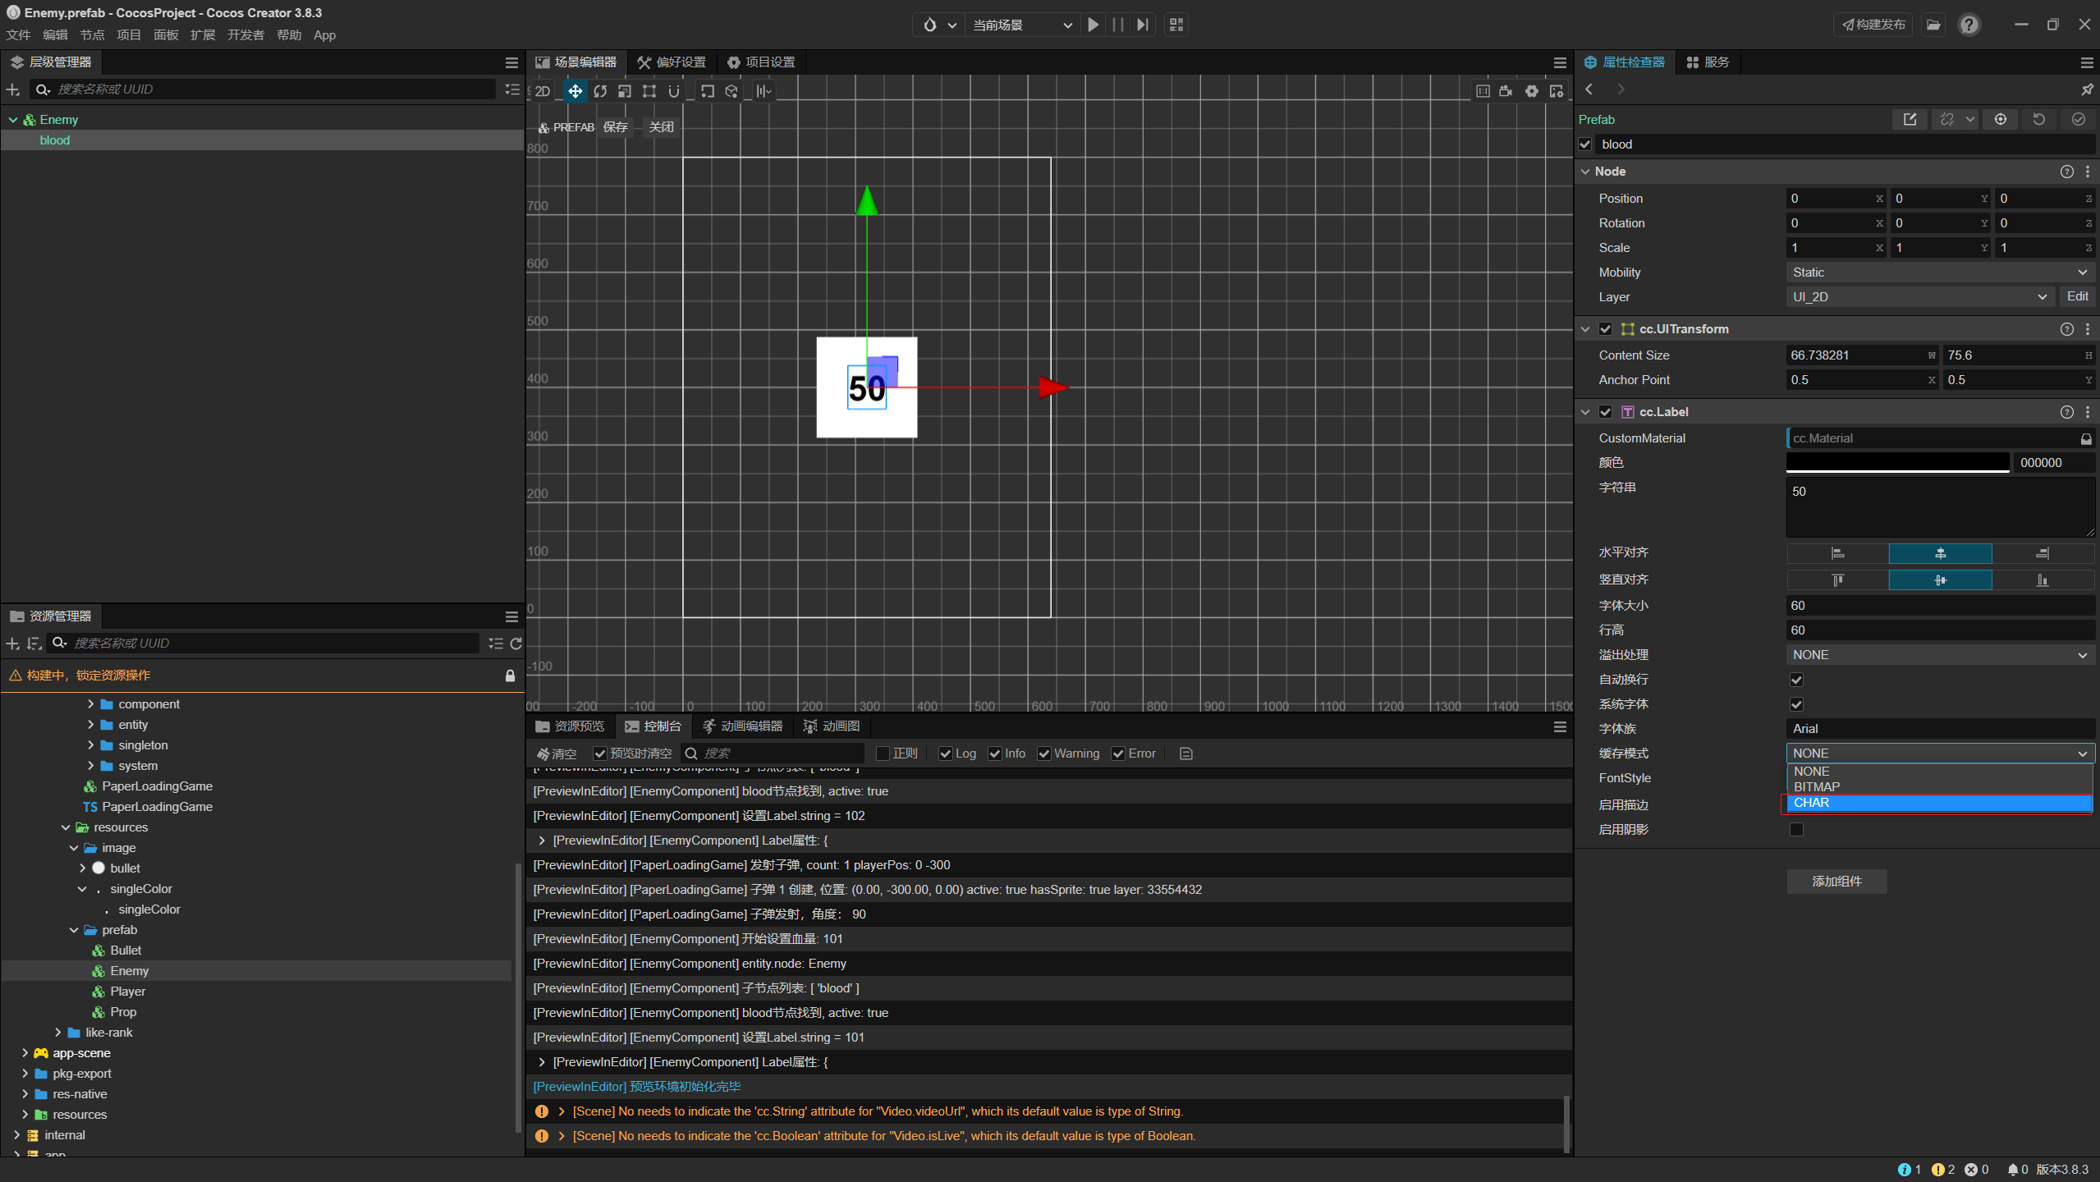Click the pin inspector icon
This screenshot has height=1182, width=2100.
2086,89
